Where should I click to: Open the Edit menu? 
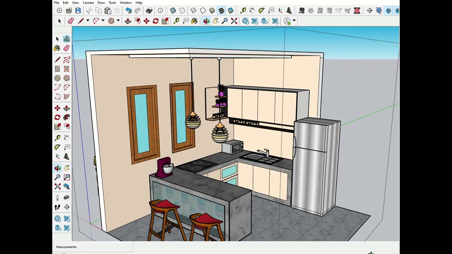pyautogui.click(x=66, y=3)
